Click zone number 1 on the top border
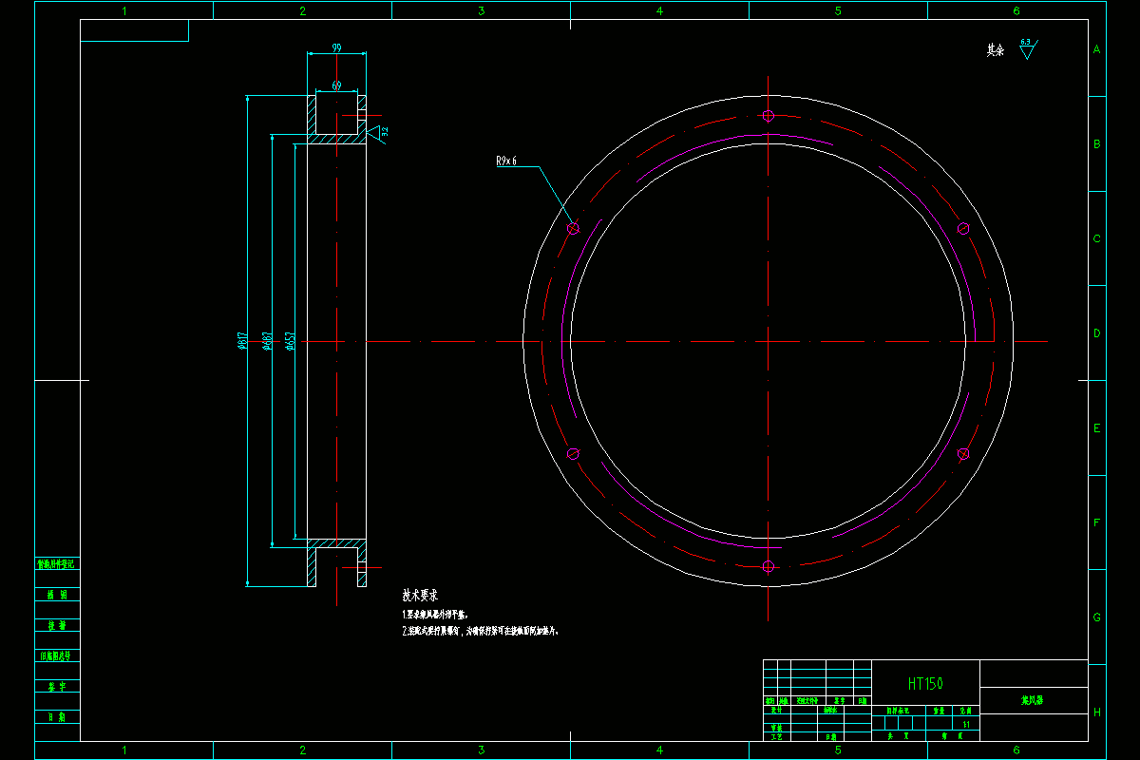 click(123, 11)
